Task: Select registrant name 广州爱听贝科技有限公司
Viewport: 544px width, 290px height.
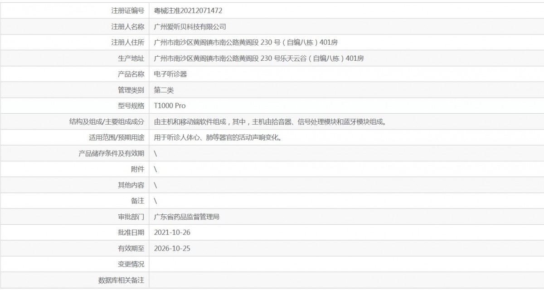Action: coord(190,26)
